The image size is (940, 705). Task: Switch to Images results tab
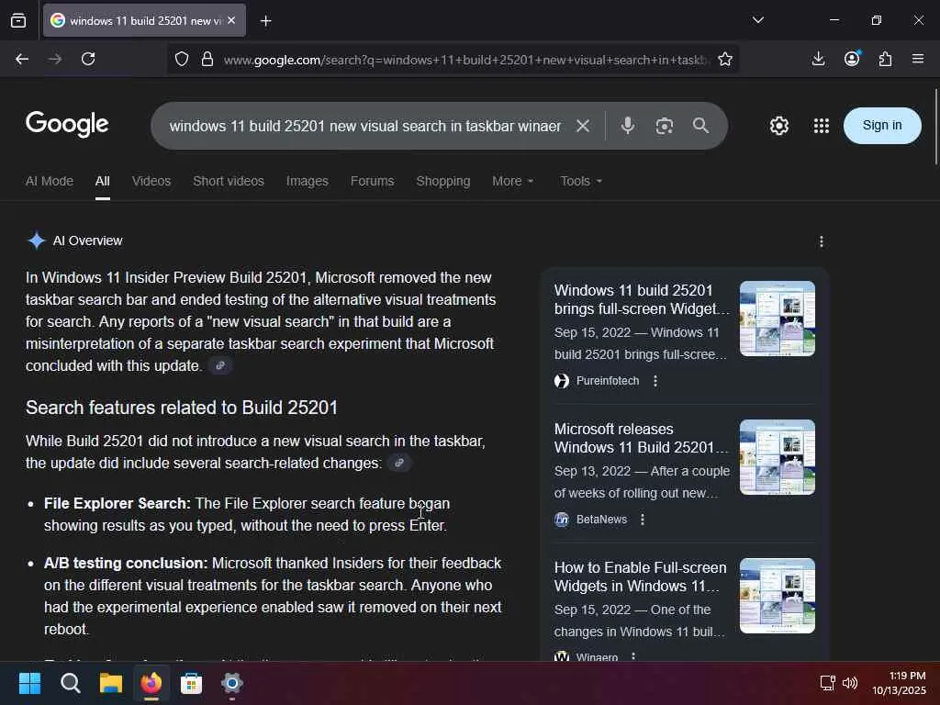307,181
